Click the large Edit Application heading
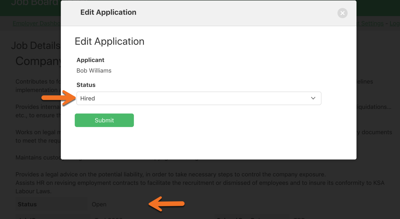The width and height of the screenshot is (400, 219). pyautogui.click(x=109, y=41)
